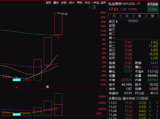Open the 统计 statistics toolbar item

coord(72,3)
